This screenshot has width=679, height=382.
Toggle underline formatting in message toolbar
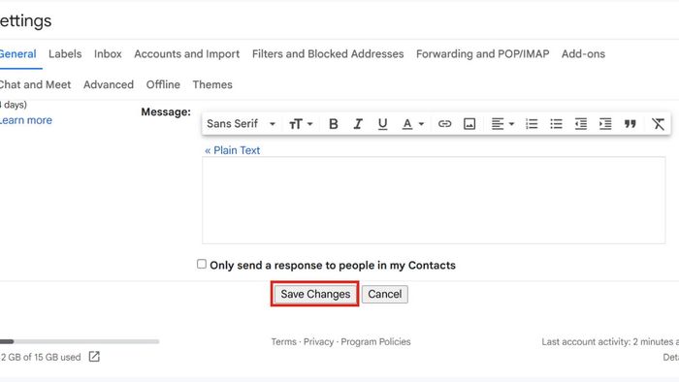tap(382, 124)
